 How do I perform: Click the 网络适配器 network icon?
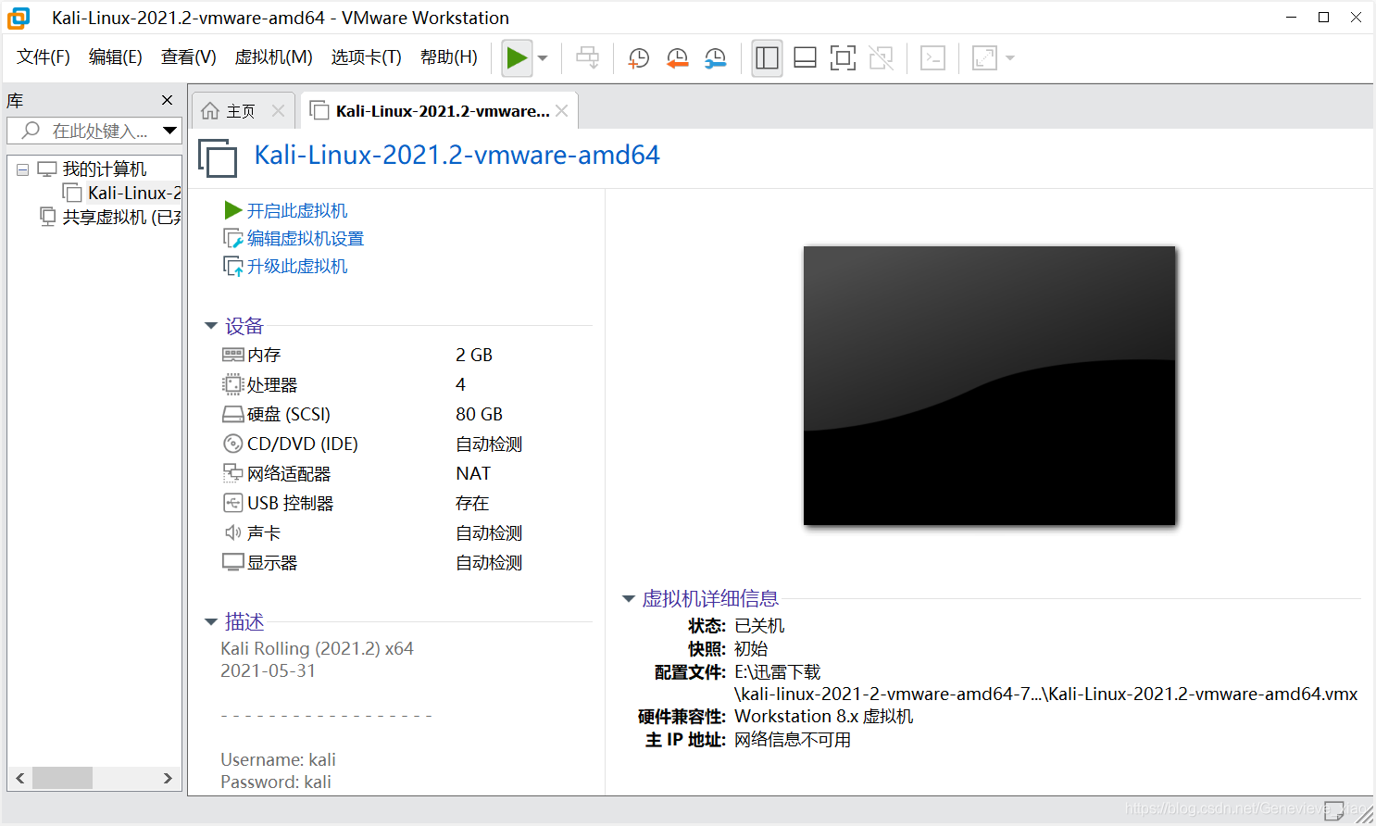[232, 473]
